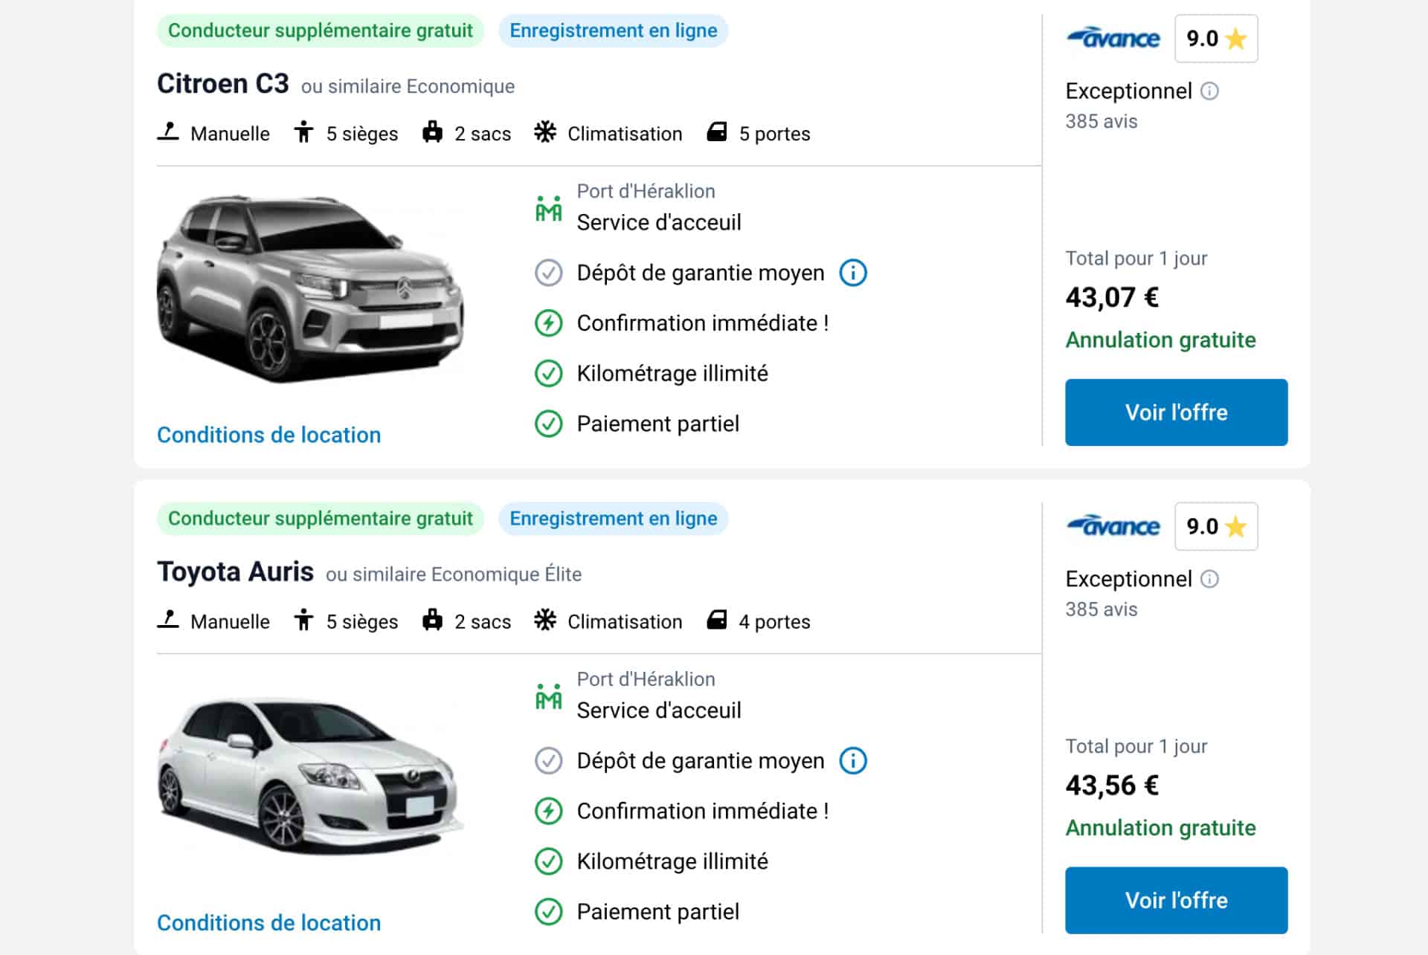Click the Climatisation snowflake icon for Citroen C3
Image resolution: width=1428 pixels, height=955 pixels.
pos(547,132)
